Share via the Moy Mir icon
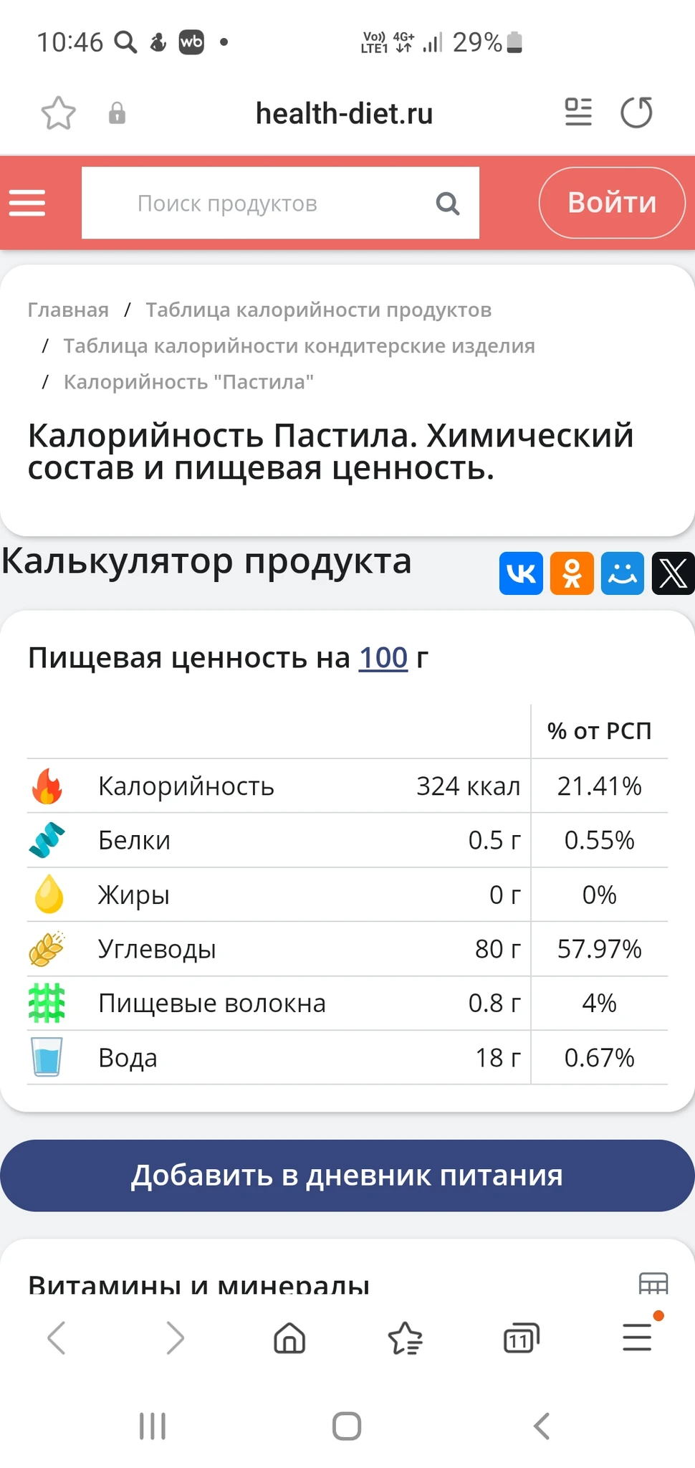 (x=622, y=573)
